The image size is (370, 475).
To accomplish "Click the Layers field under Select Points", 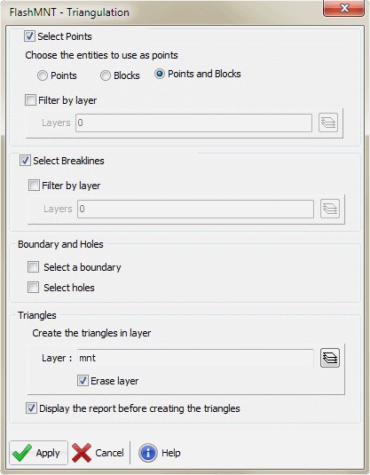I will pyautogui.click(x=193, y=123).
